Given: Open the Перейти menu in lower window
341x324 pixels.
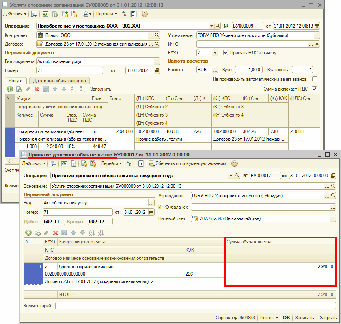Looking at the screenshot, I should [111, 163].
